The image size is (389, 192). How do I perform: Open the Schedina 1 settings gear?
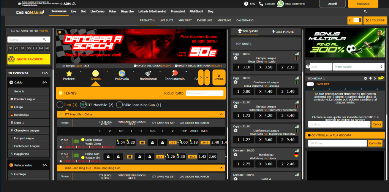click(x=365, y=78)
